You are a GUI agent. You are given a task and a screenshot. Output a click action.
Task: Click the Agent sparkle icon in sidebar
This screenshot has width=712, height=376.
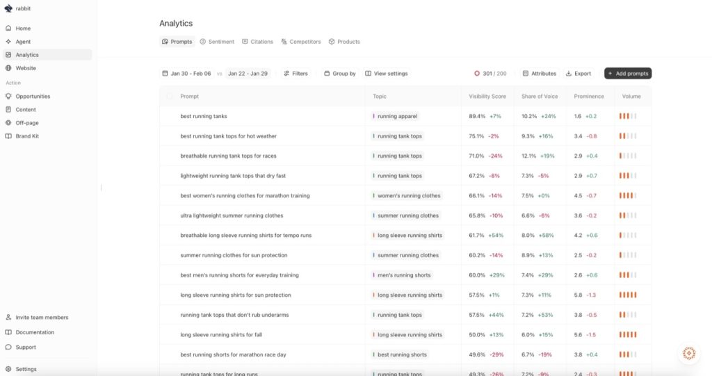8,42
